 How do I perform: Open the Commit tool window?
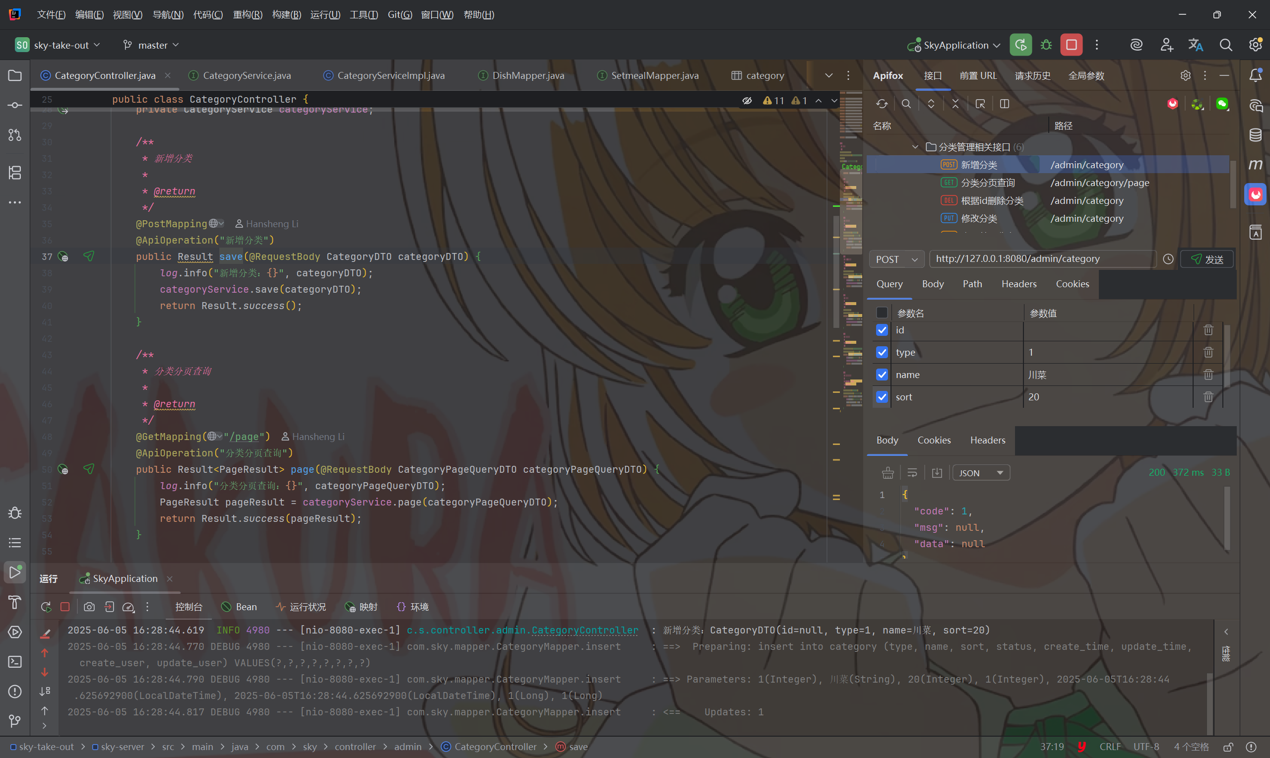15,105
